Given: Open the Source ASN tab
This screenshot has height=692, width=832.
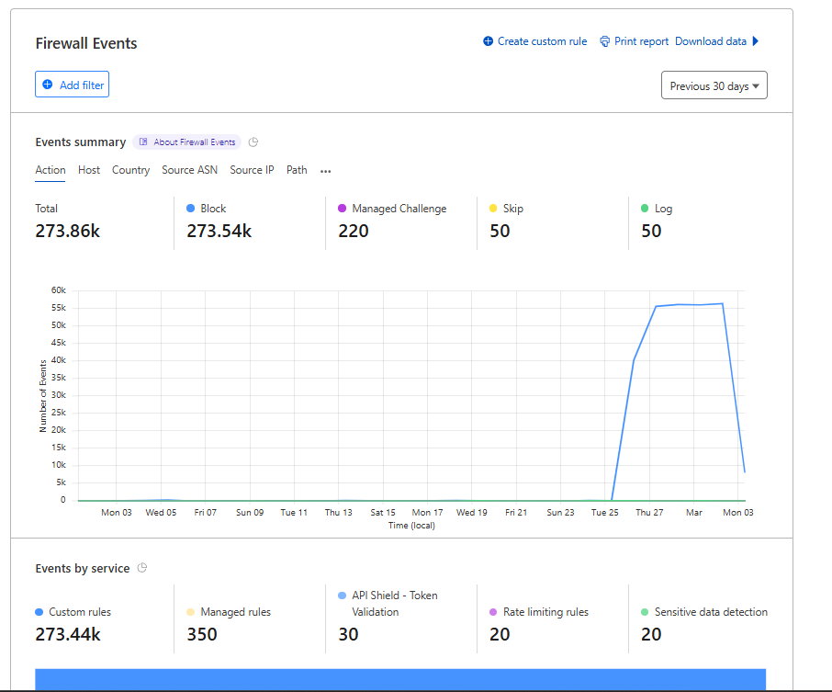Looking at the screenshot, I should [x=189, y=170].
